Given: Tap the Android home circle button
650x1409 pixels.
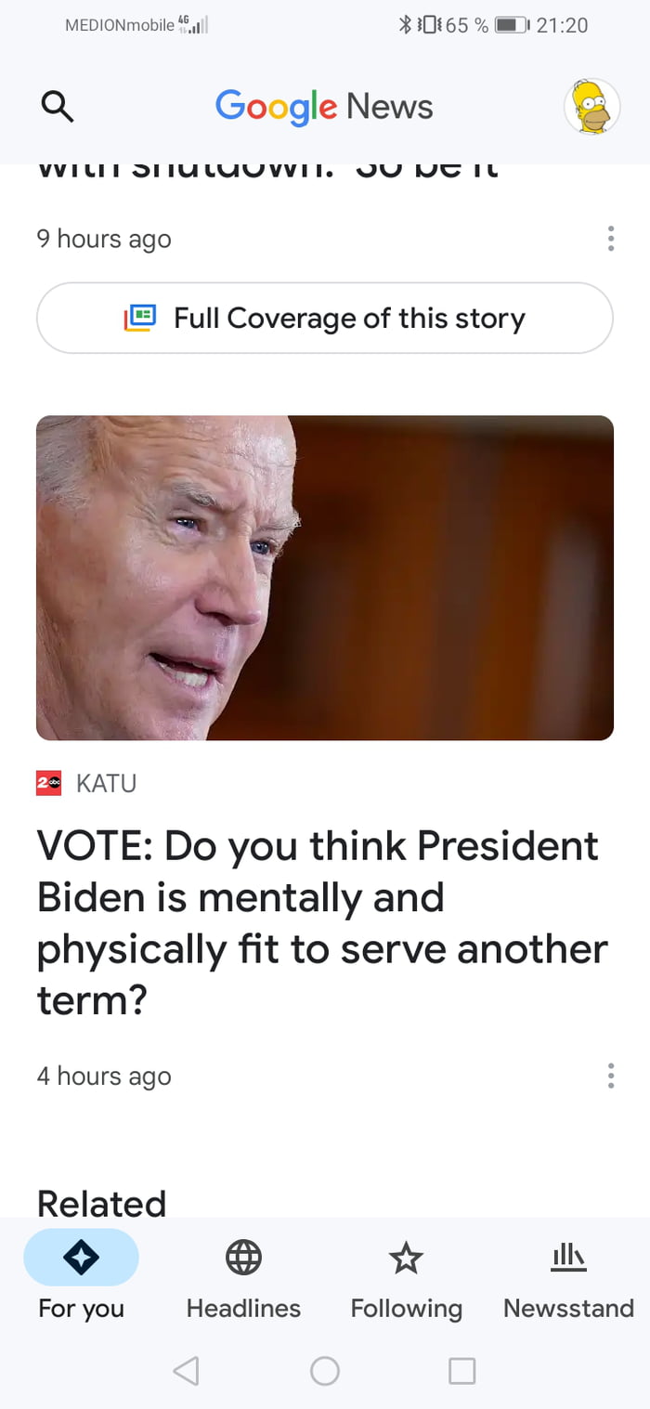Looking at the screenshot, I should click(325, 1370).
